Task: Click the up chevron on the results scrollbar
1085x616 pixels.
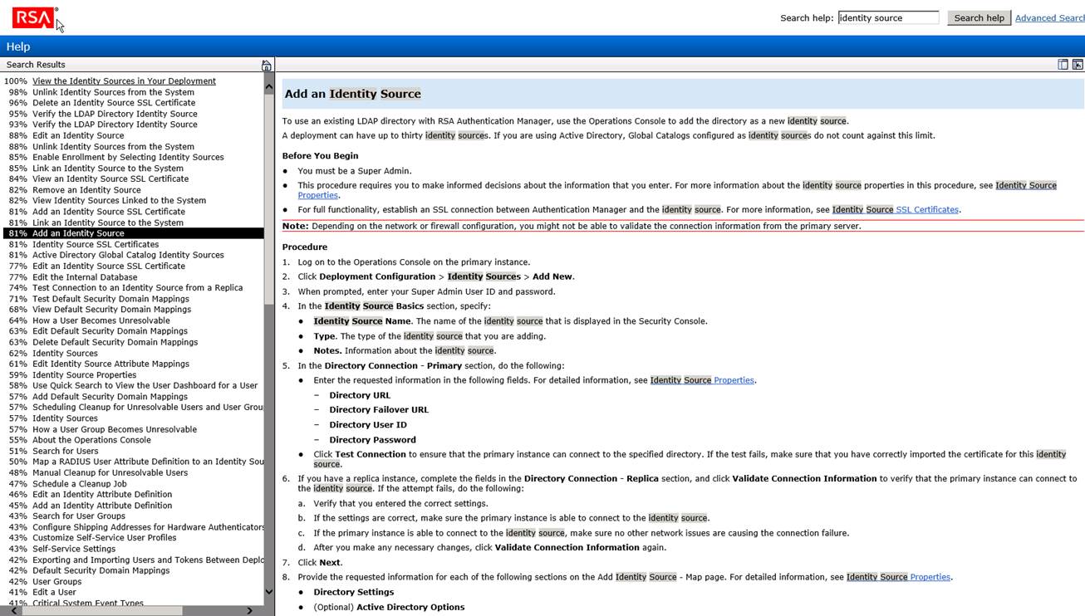Action: (x=268, y=86)
